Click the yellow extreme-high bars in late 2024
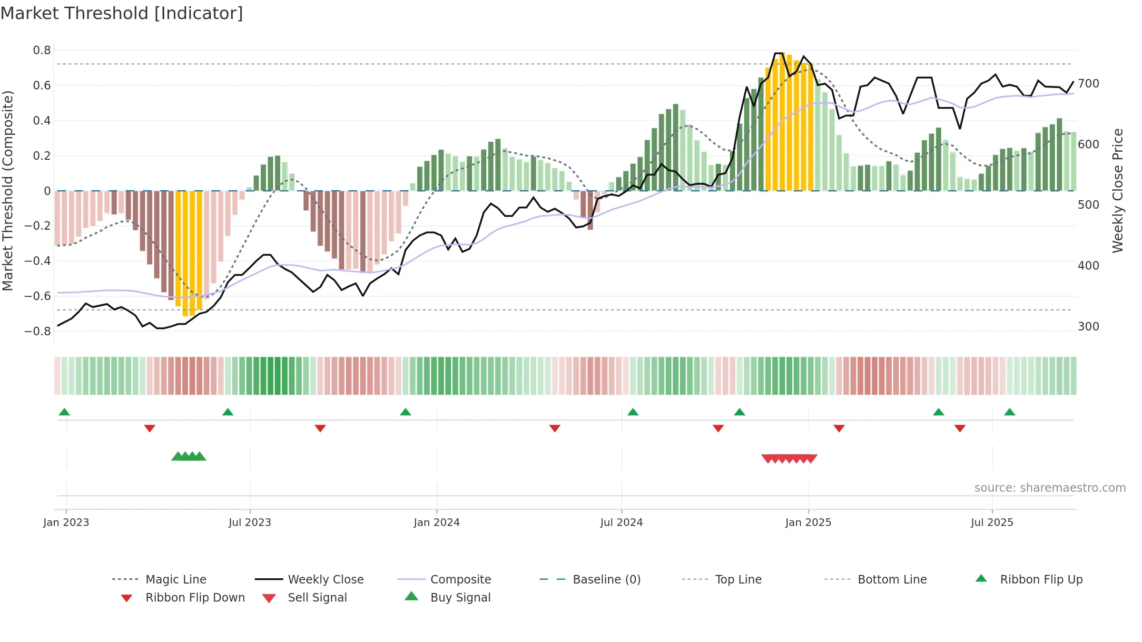1142x642 pixels. pyautogui.click(x=789, y=122)
